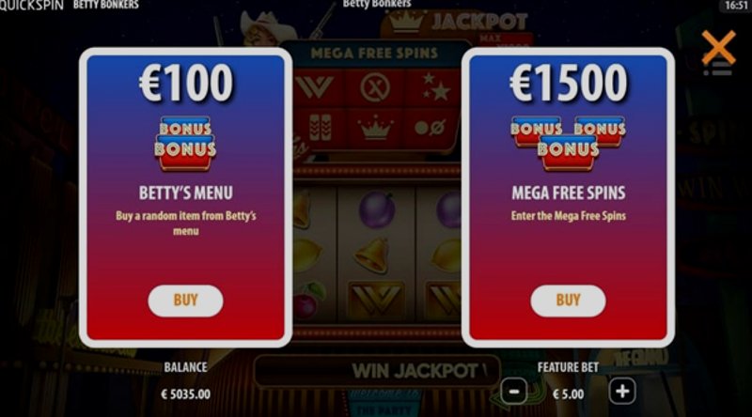Screen dimensions: 752x417
Task: Click the Betty's Menu title text
Action: [x=186, y=193]
